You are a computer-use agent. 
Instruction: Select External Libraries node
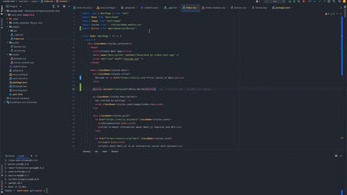click(x=18, y=99)
